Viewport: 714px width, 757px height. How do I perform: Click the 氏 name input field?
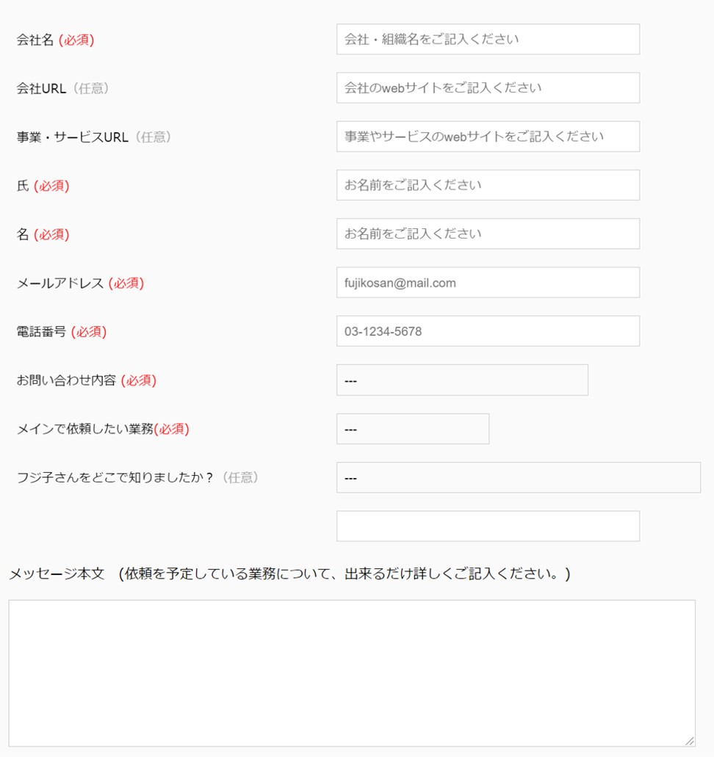(488, 185)
